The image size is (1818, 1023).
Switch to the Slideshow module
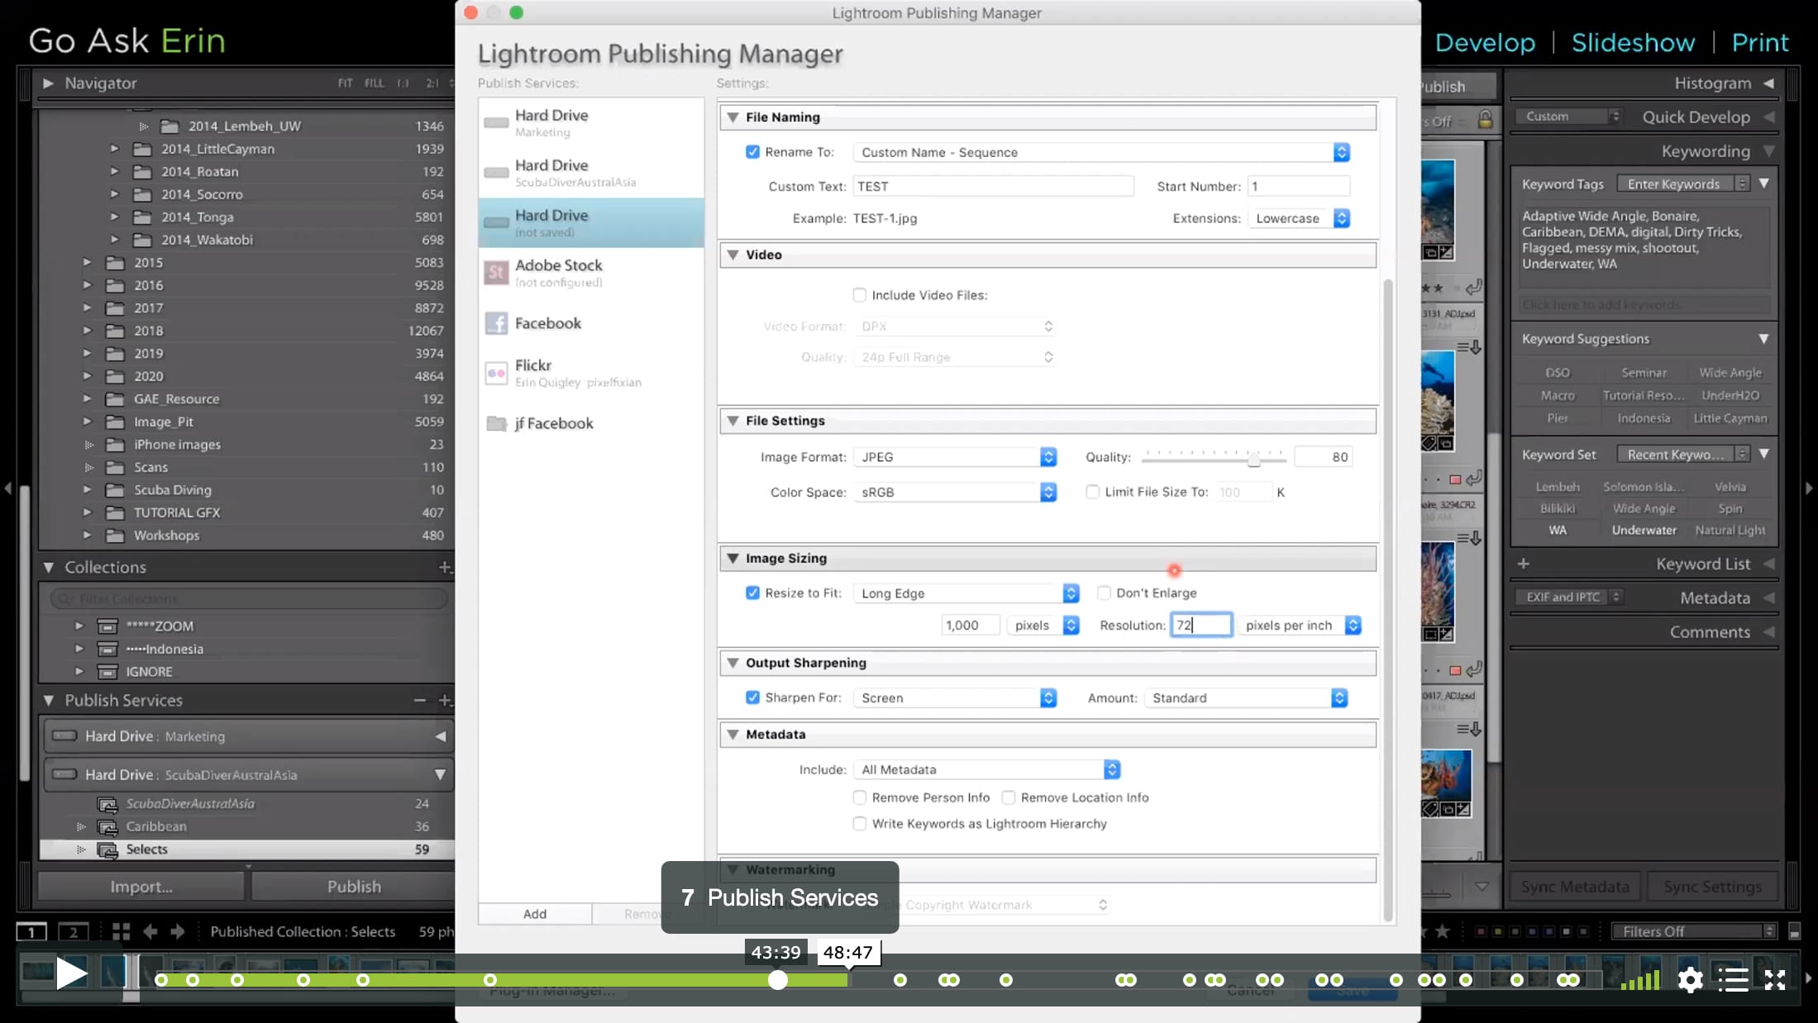pos(1633,43)
